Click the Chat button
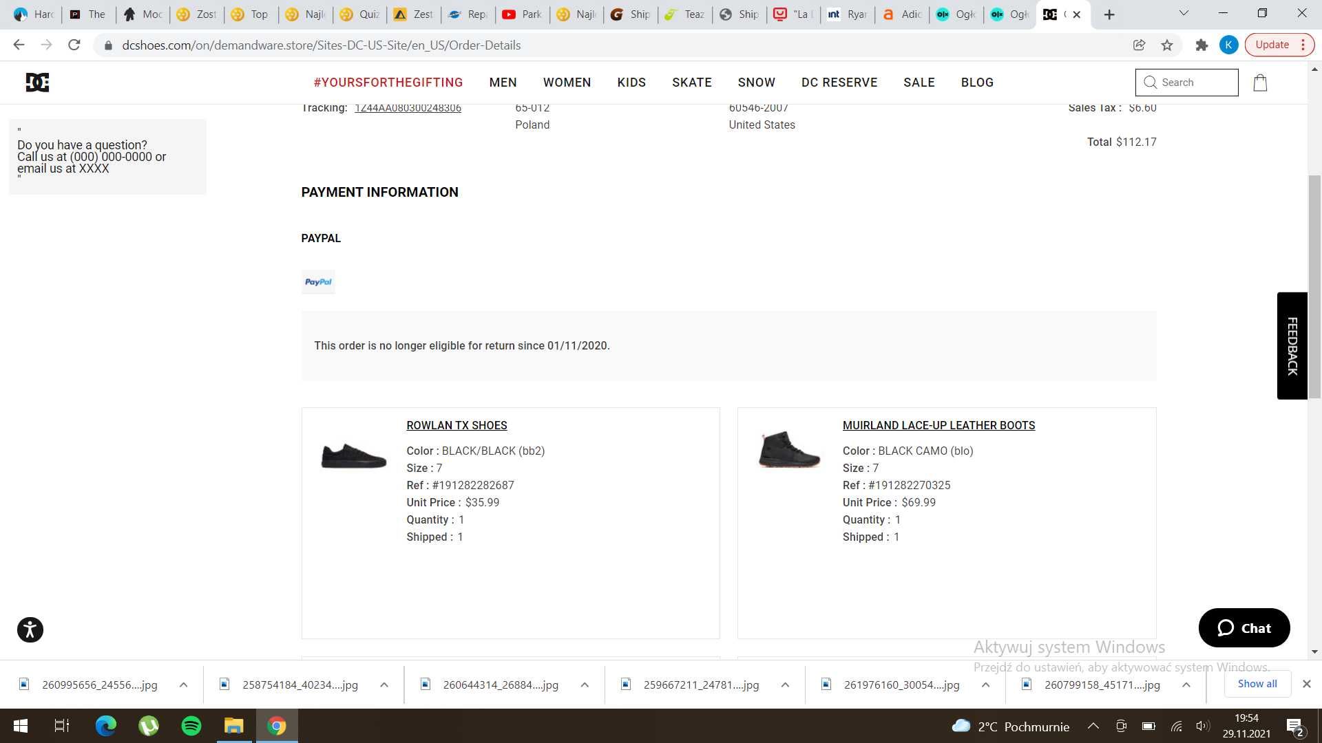This screenshot has width=1322, height=743. click(1244, 627)
